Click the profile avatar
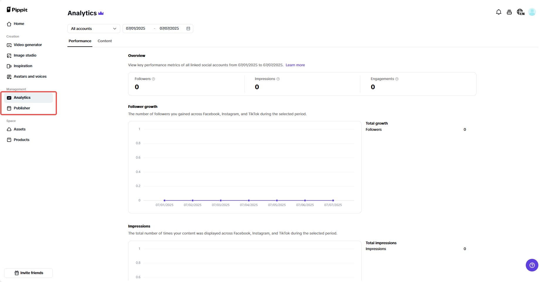 (533, 12)
